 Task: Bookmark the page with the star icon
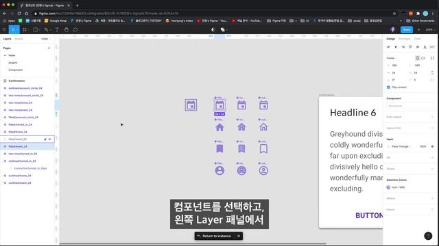pyautogui.click(x=394, y=14)
